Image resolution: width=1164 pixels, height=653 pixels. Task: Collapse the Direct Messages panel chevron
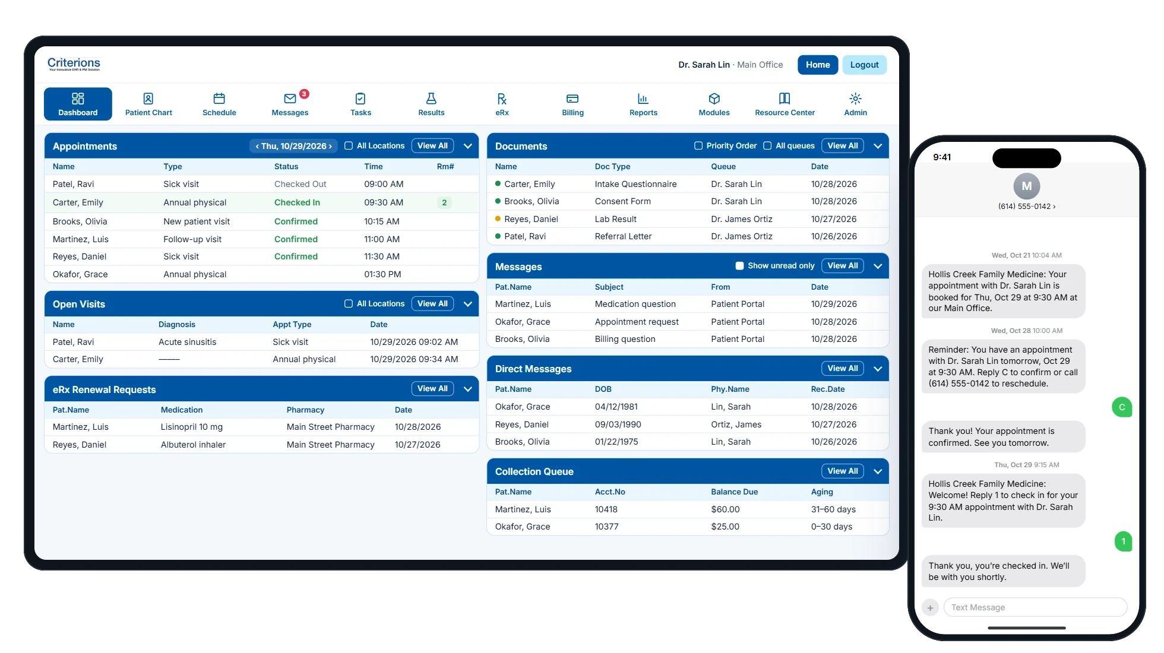click(878, 369)
